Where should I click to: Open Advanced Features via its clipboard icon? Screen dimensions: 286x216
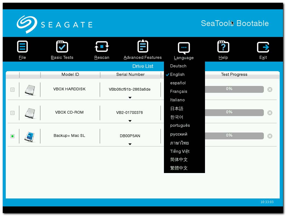pyautogui.click(x=143, y=46)
